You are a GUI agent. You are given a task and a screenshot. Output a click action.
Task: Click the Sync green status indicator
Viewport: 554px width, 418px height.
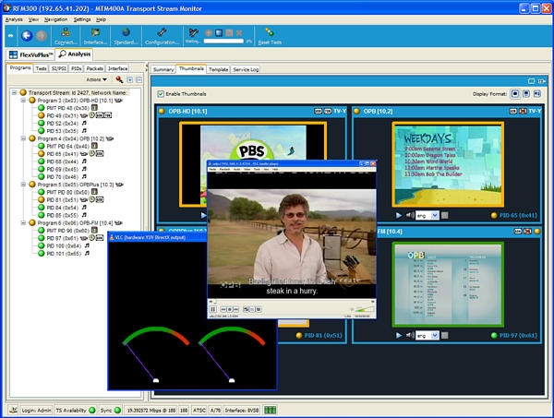pyautogui.click(x=117, y=411)
